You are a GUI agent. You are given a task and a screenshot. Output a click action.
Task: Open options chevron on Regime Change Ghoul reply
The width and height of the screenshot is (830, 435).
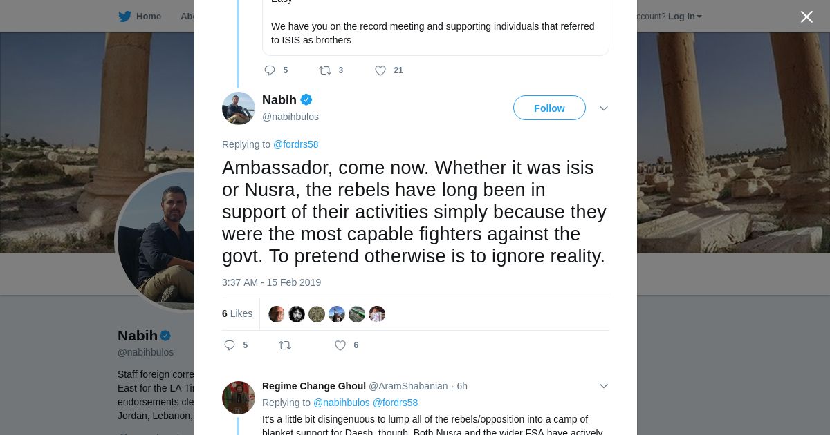604,386
